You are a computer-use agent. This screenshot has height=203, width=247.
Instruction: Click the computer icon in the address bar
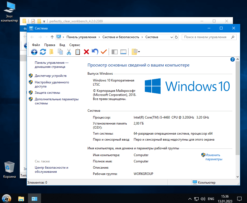coord(59,37)
